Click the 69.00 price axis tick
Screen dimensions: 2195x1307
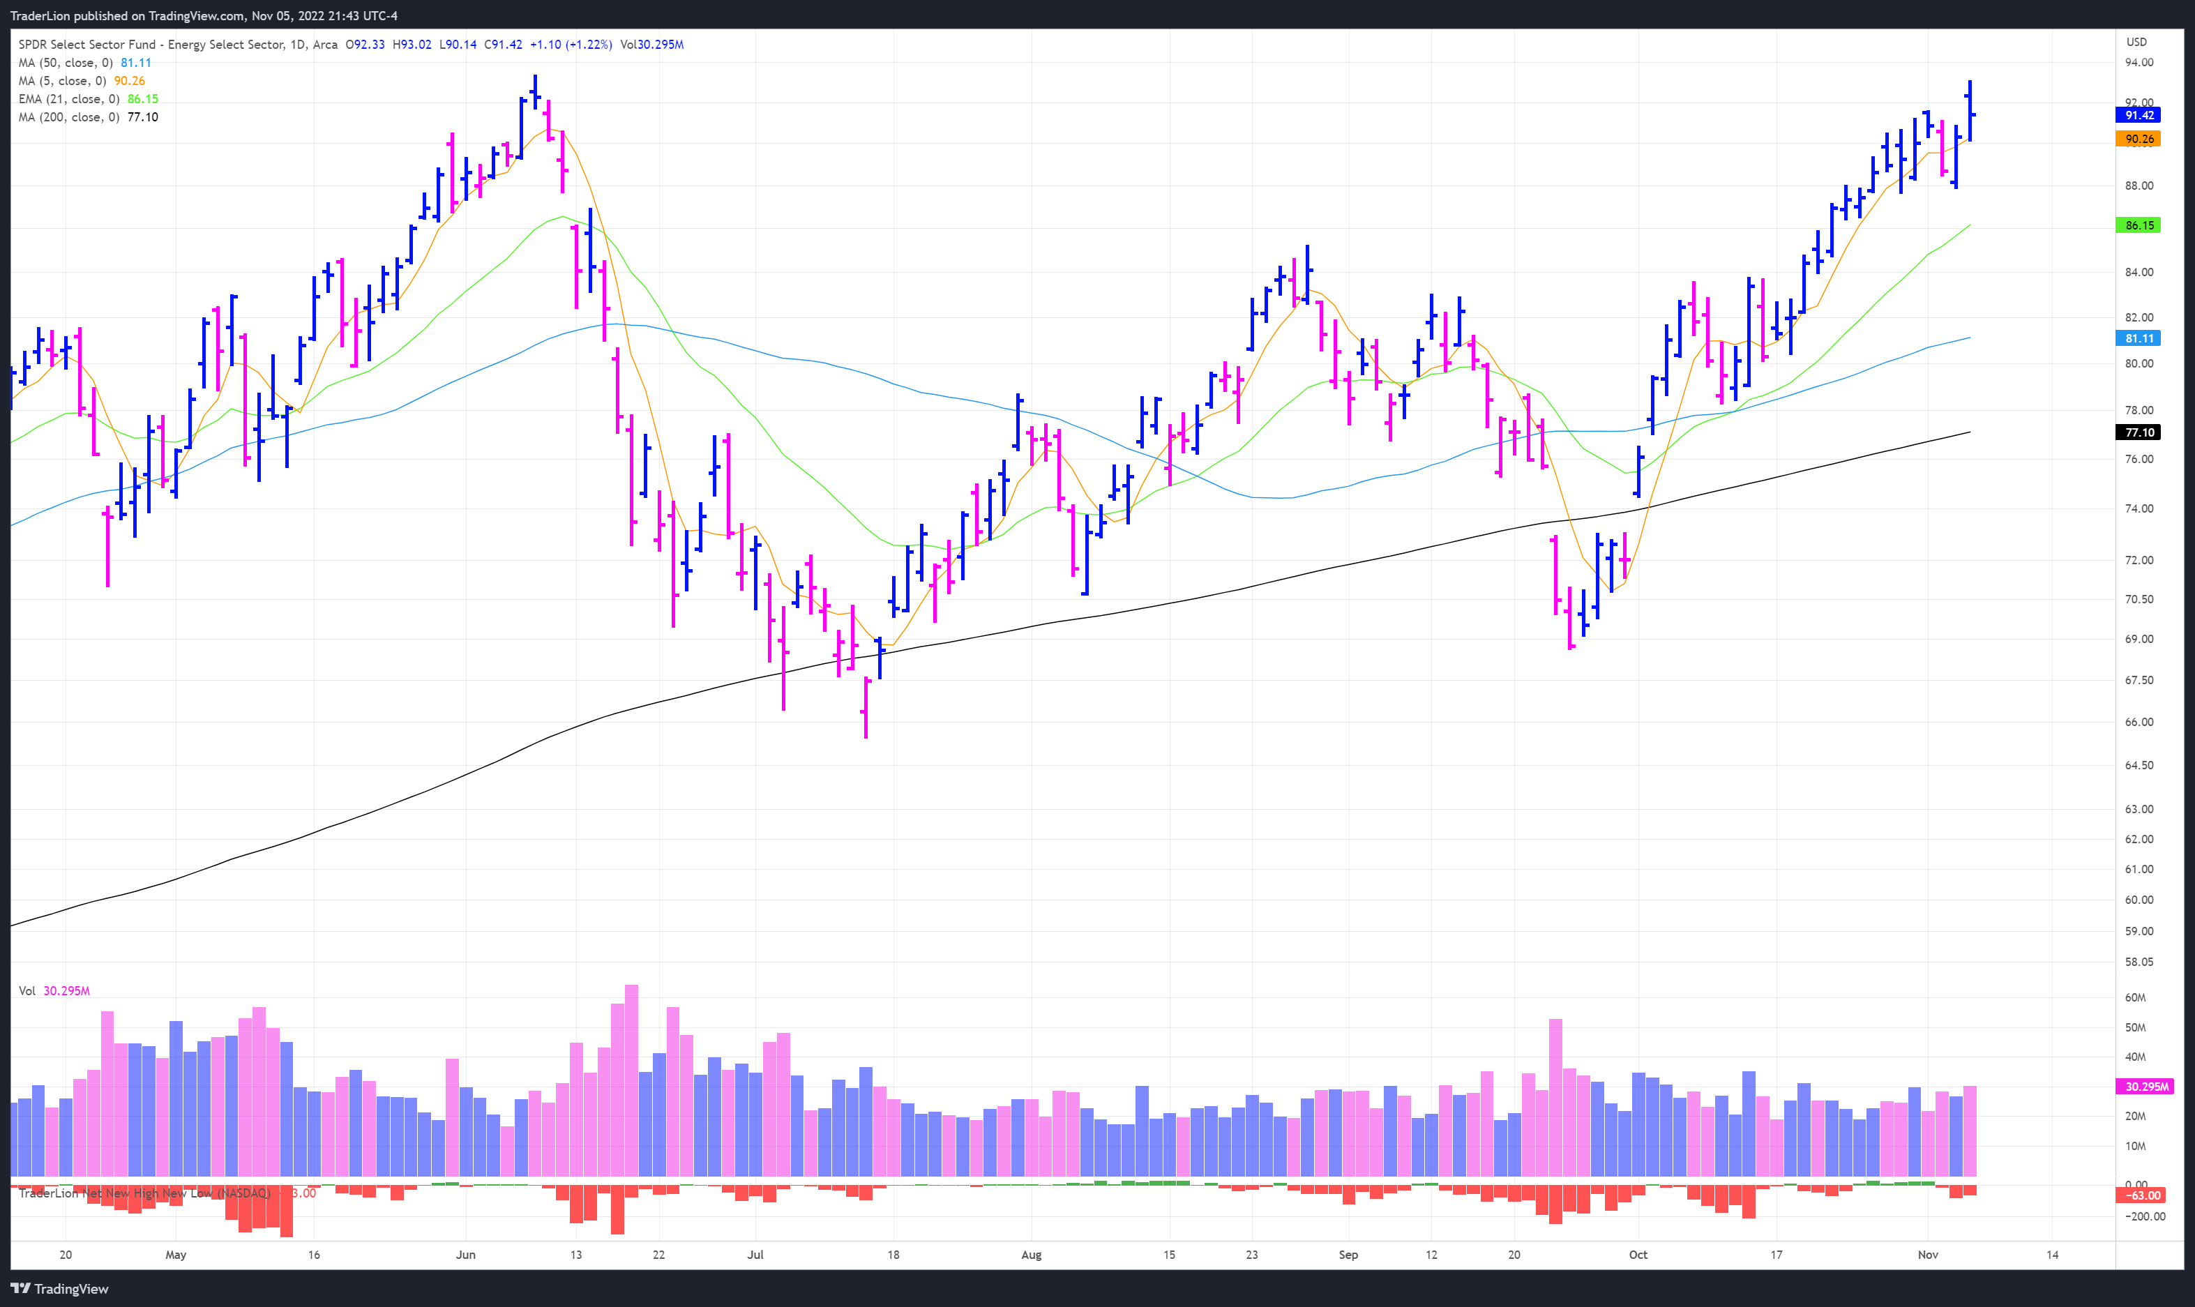coord(2139,639)
